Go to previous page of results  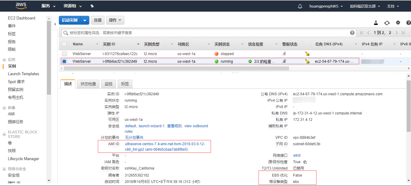(x=368, y=33)
